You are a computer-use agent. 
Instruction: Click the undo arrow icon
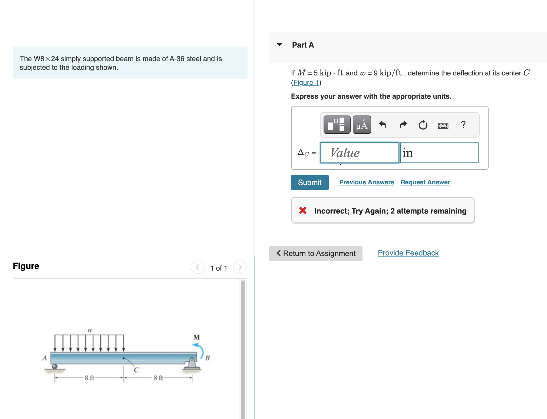383,125
